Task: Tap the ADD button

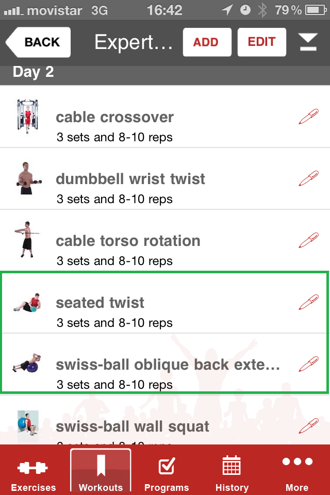Action: click(207, 42)
